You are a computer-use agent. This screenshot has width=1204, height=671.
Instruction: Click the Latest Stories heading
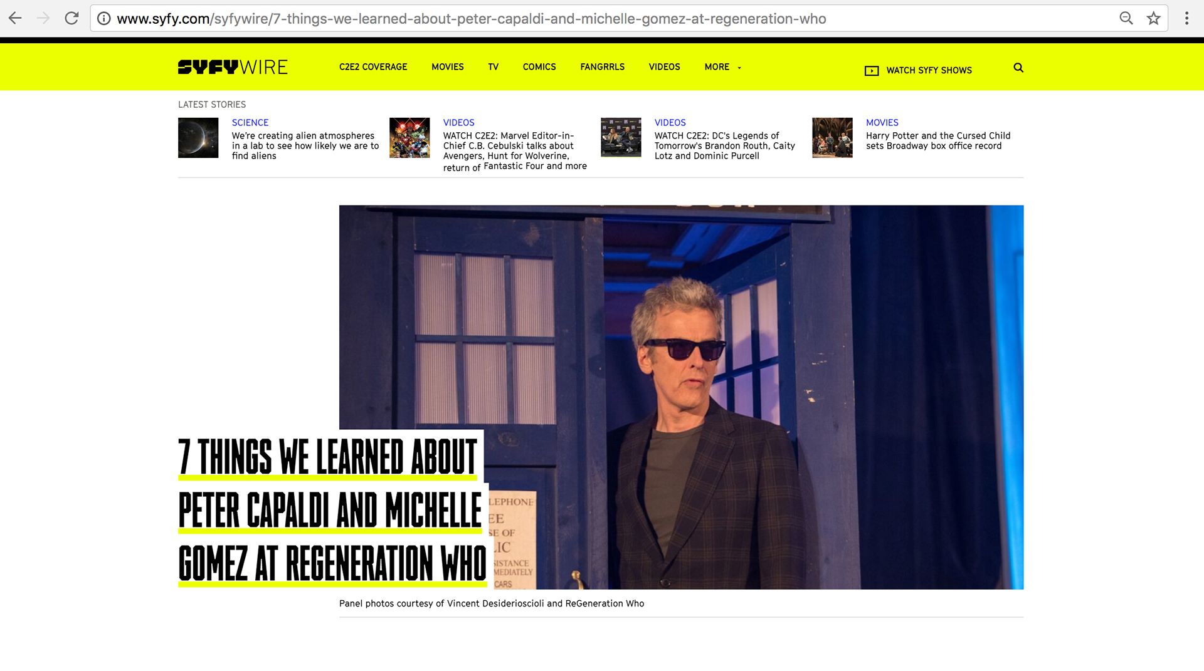click(x=212, y=105)
